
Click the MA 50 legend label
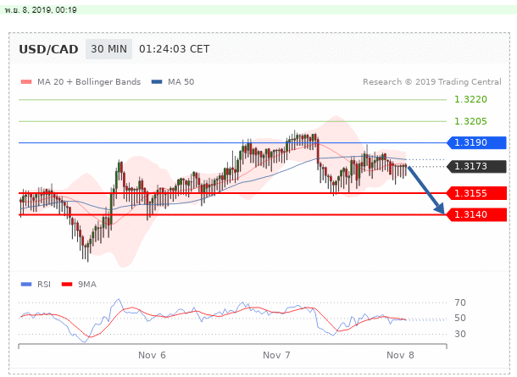[x=181, y=81]
